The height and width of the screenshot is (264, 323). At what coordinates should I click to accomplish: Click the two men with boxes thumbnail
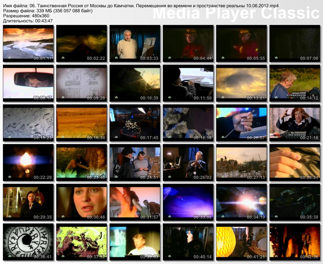click(135, 163)
